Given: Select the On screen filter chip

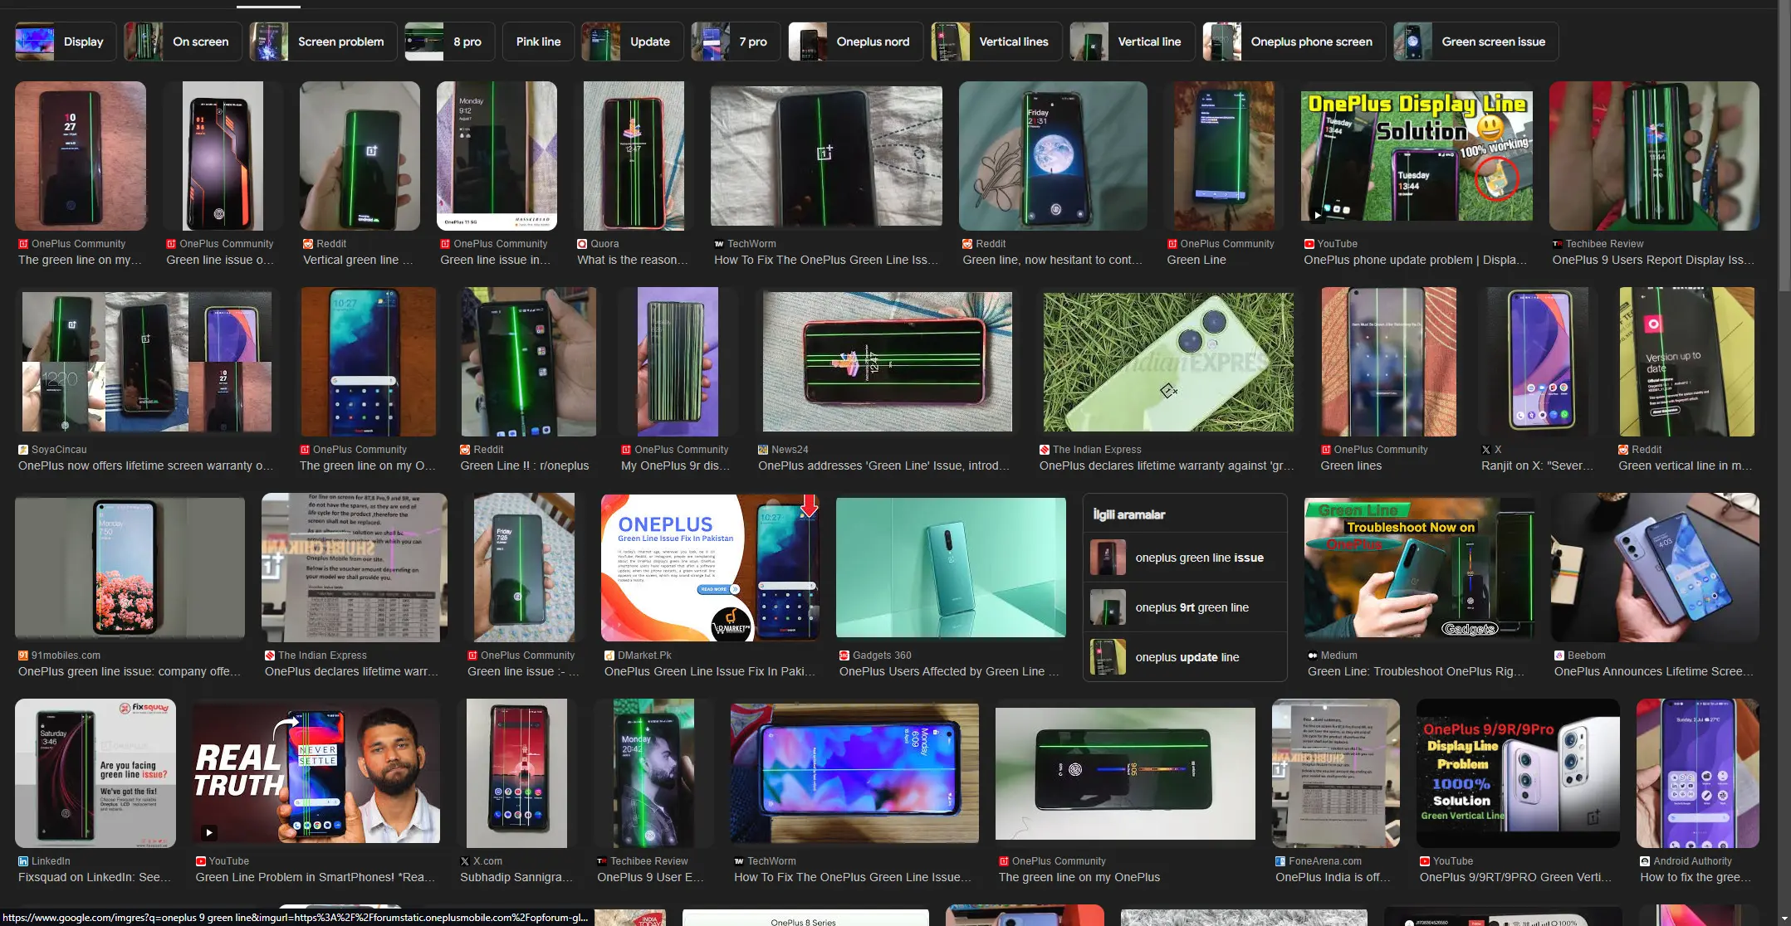Looking at the screenshot, I should pos(183,41).
